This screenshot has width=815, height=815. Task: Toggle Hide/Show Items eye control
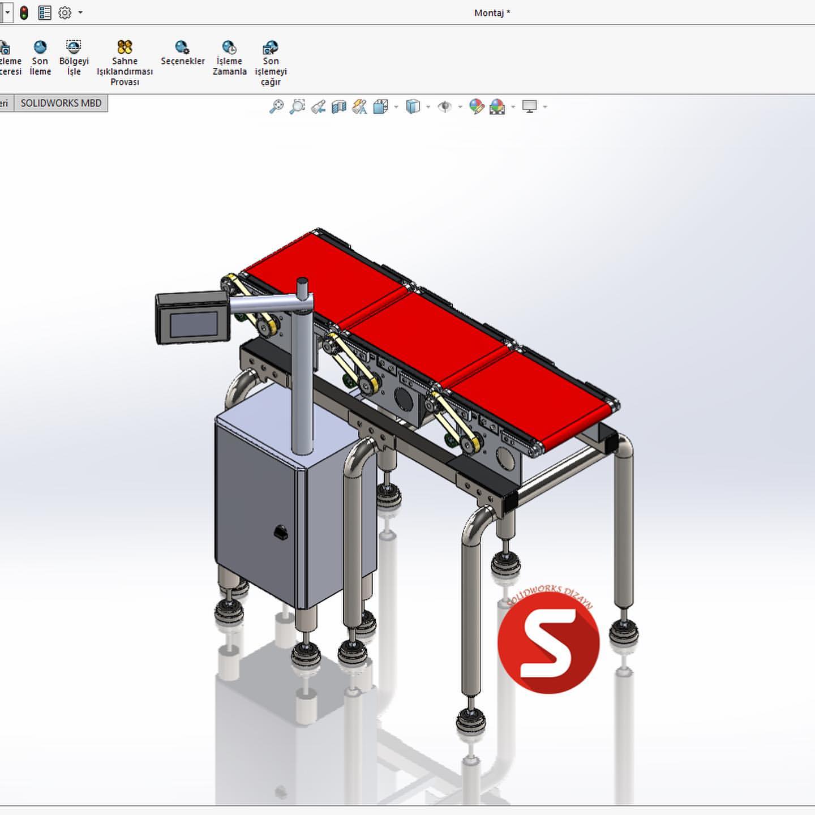[445, 106]
